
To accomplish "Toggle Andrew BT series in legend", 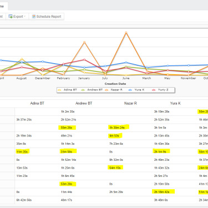I will (x=92, y=90).
